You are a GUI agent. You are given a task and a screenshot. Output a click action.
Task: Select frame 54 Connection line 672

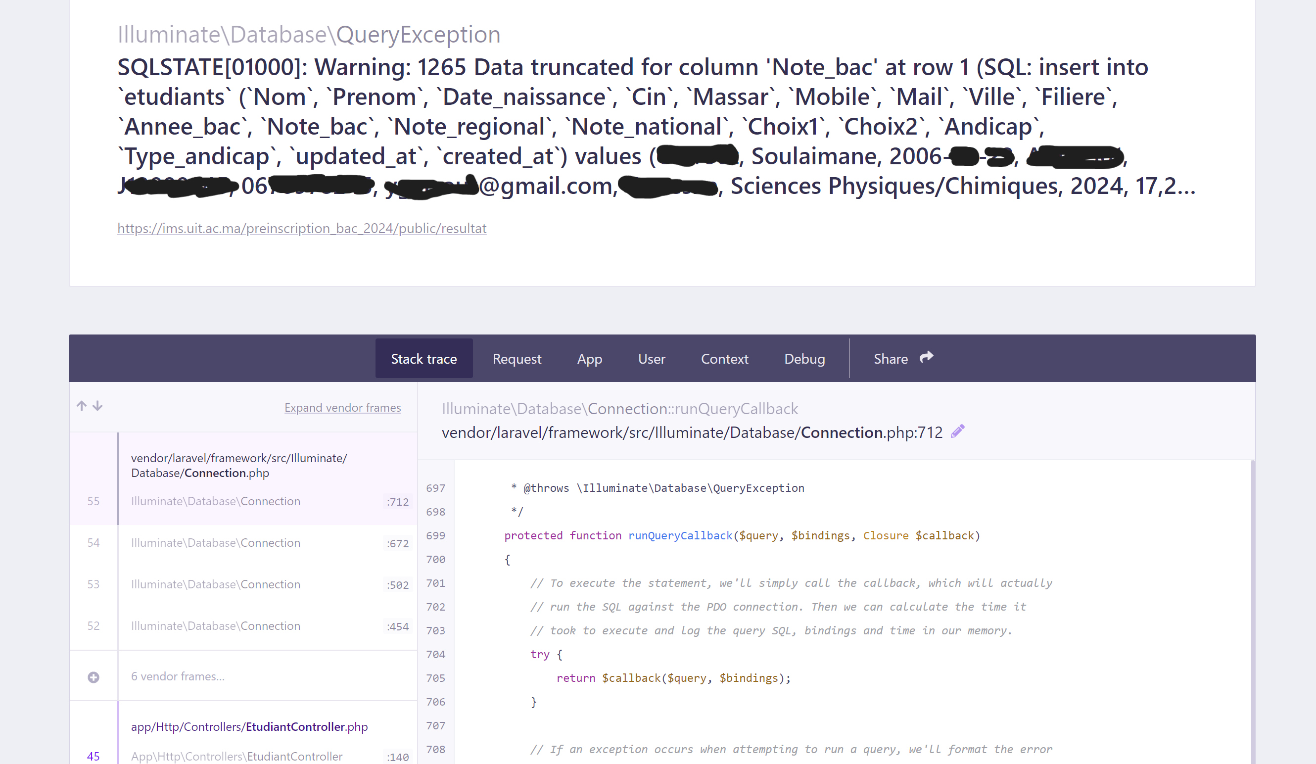coord(243,543)
